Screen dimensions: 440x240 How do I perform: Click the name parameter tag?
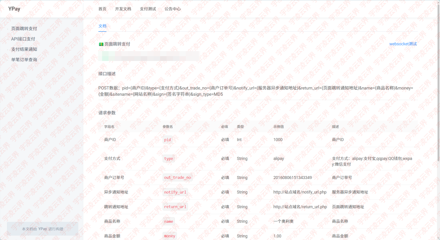tap(168, 222)
